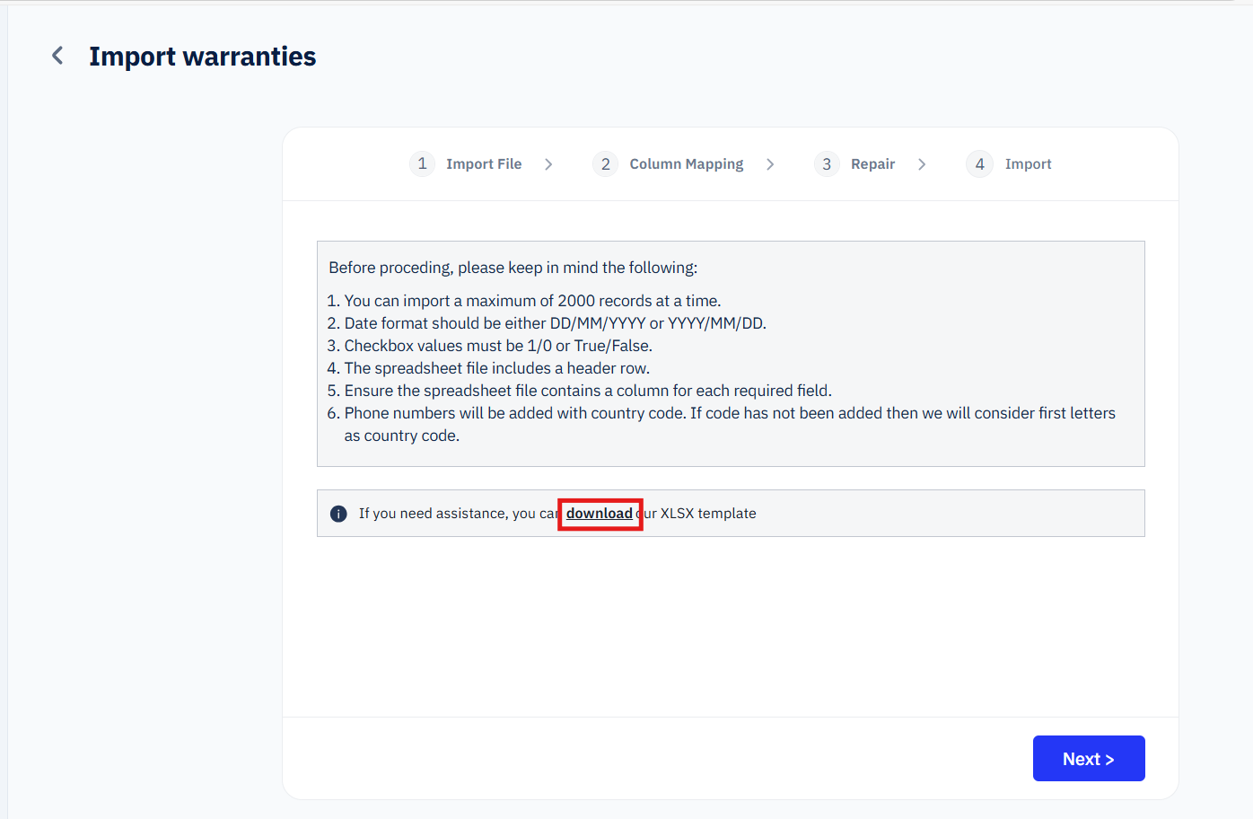Viewport: 1253px width, 819px height.
Task: Select the final Import step label
Action: point(1028,164)
